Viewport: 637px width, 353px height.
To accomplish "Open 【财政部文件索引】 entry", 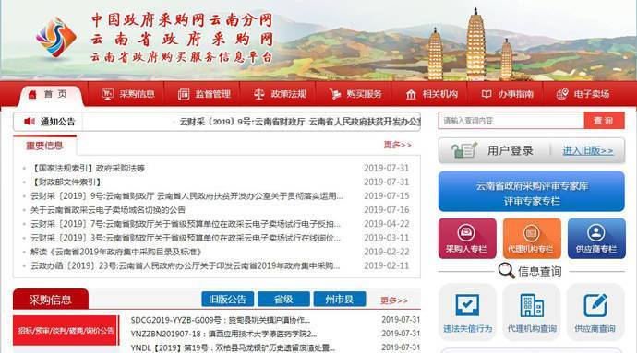I will pyautogui.click(x=66, y=182).
